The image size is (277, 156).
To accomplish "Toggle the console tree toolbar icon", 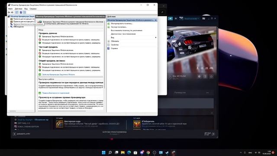I will (x=17, y=13).
